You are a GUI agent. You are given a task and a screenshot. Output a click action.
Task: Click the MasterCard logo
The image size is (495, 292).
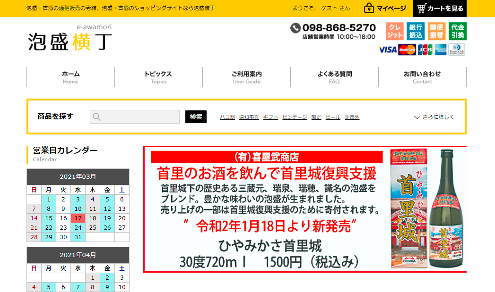click(407, 50)
